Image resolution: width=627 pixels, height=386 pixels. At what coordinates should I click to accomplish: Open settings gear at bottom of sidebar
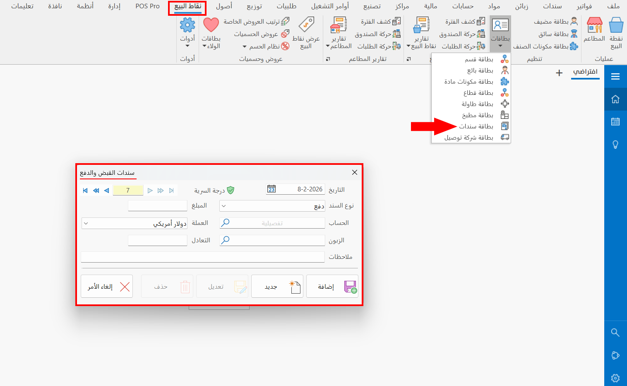(615, 378)
